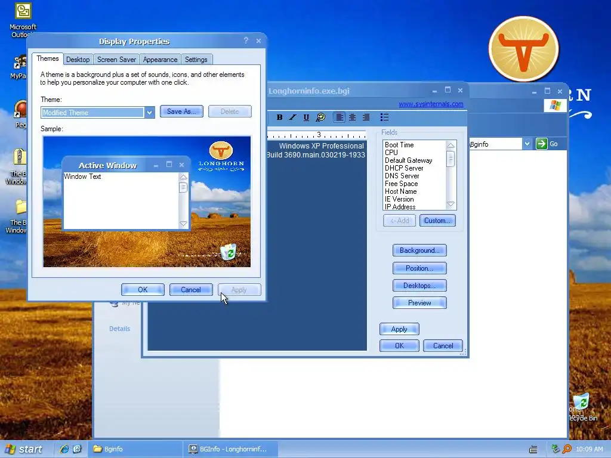Align text right in BGInfo editor

pos(366,117)
